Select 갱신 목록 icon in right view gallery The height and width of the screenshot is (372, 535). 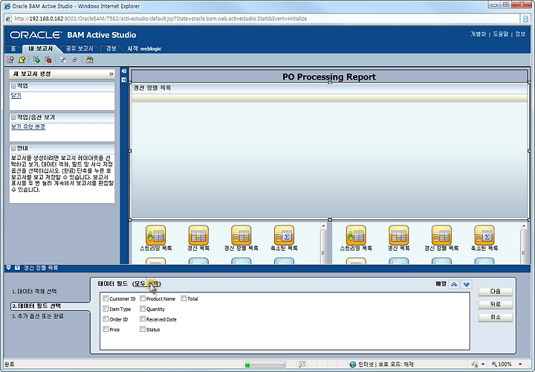[398, 235]
